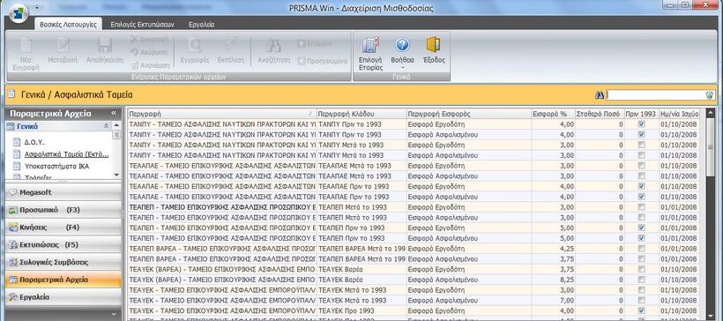Open the Συλλογικές Συμβάσεις navigation section
The width and height of the screenshot is (723, 321).
(63, 262)
